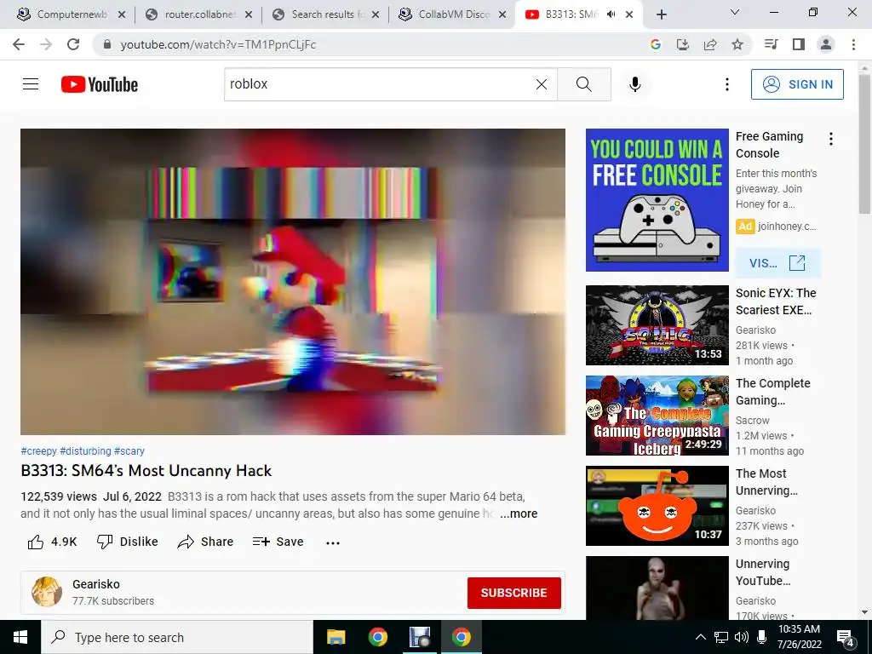The image size is (872, 654).
Task: Dislike the video with thumbs down
Action: pyautogui.click(x=128, y=542)
